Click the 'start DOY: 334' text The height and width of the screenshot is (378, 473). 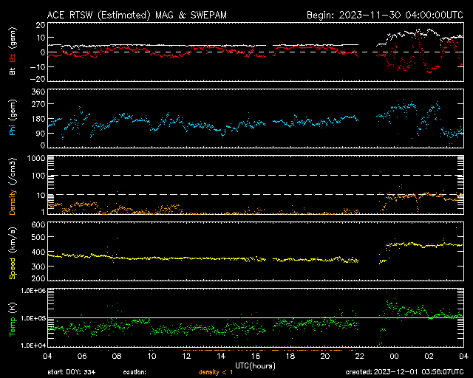pos(72,372)
